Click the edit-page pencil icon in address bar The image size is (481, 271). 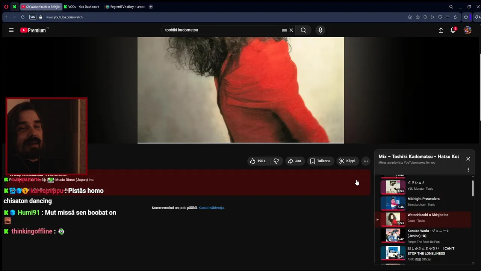tap(410, 17)
